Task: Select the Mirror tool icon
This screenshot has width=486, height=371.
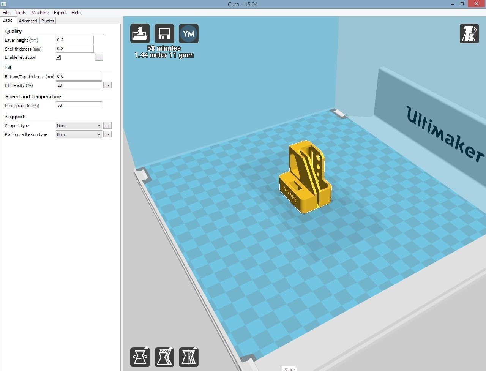Action: [189, 357]
